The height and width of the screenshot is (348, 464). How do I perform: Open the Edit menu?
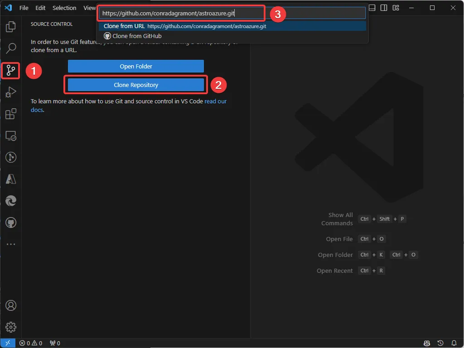point(40,8)
